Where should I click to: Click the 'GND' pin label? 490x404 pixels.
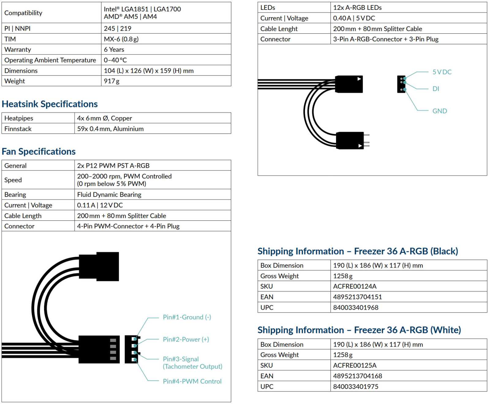coord(439,111)
